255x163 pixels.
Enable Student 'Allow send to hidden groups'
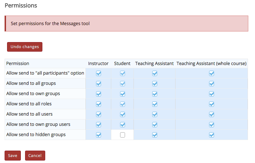pos(122,135)
